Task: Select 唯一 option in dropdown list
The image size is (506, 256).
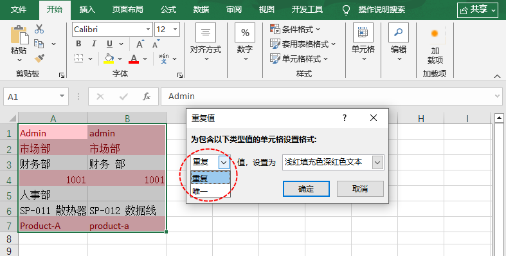Action: click(210, 191)
